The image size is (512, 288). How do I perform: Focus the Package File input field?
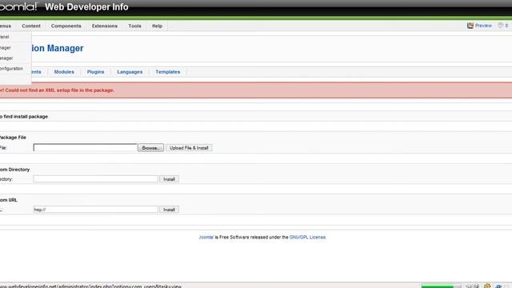(85, 148)
